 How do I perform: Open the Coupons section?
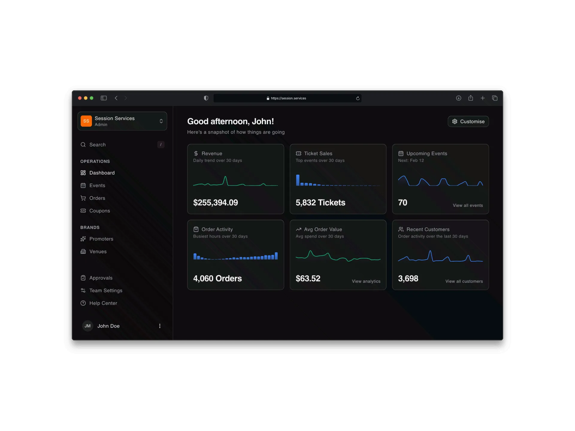point(99,211)
